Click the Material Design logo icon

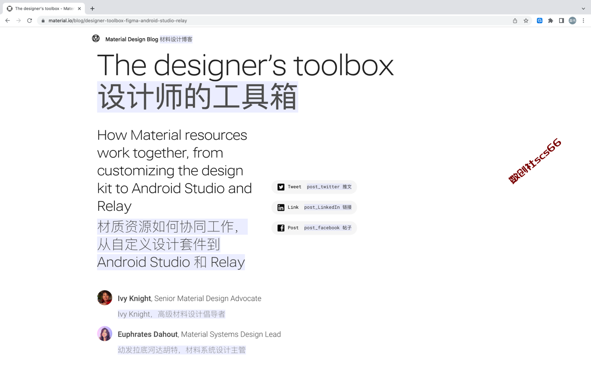click(96, 38)
